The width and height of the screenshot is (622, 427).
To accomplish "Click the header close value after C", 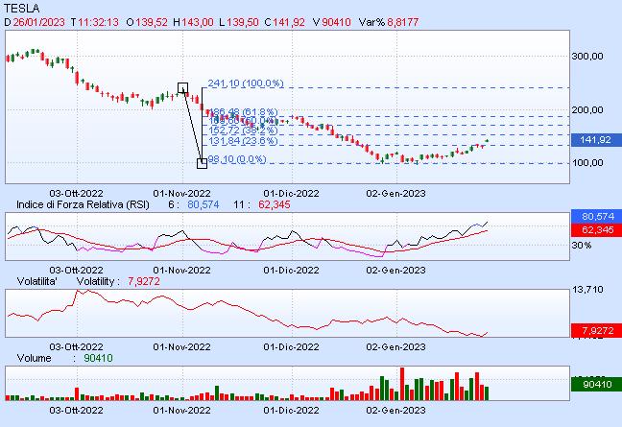I will point(289,22).
